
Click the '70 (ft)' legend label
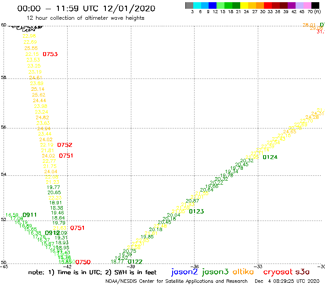click(314, 11)
